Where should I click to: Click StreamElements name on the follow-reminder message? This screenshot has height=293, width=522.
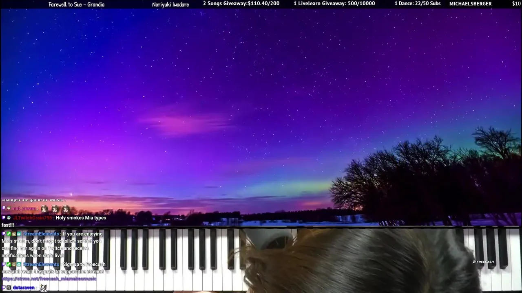[x=41, y=234]
